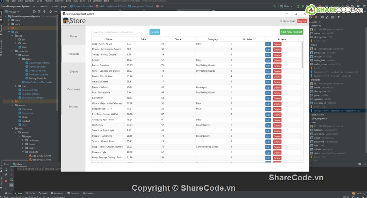Click the Add New Product button
This screenshot has height=198, width=367.
pyautogui.click(x=291, y=32)
